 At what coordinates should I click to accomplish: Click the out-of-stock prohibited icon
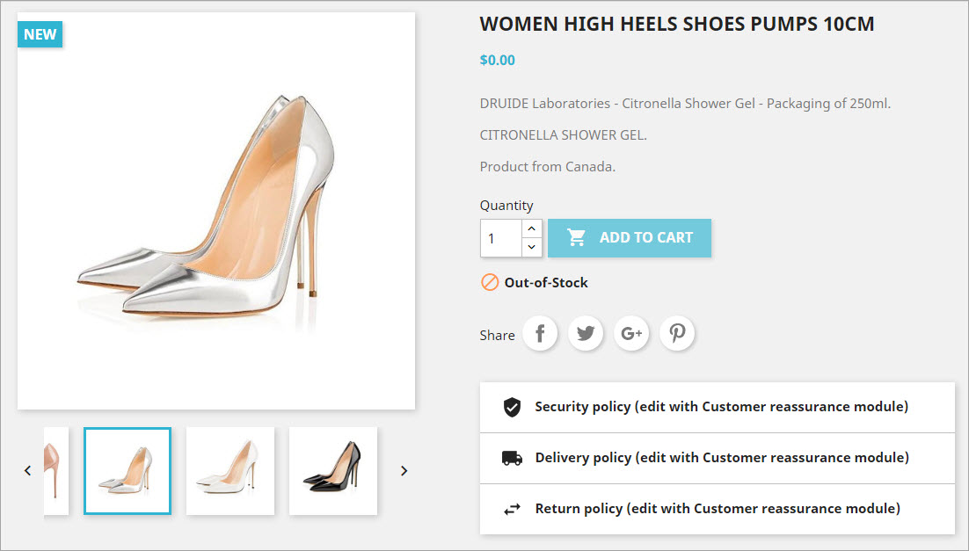(490, 282)
